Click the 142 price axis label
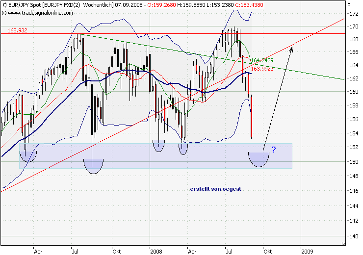 pos(354,221)
